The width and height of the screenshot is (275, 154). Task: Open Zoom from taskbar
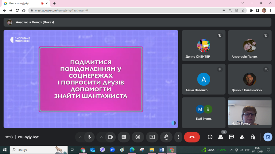pyautogui.click(x=112, y=150)
